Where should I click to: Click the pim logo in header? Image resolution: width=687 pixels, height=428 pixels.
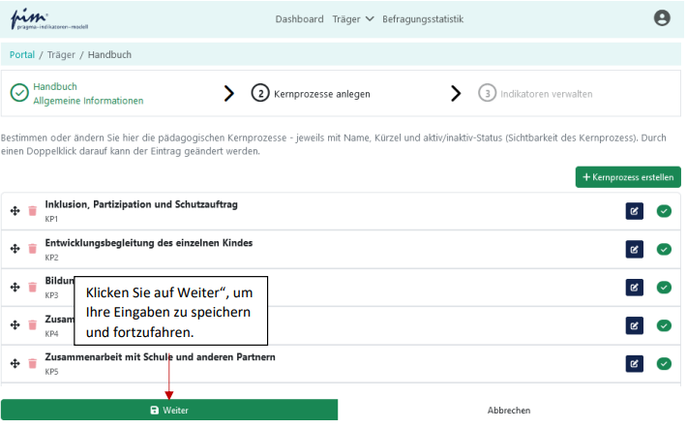coord(34,18)
